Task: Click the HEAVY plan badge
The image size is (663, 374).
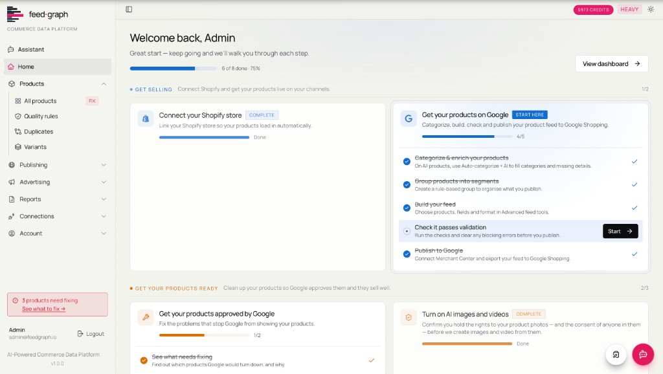Action: click(x=629, y=9)
